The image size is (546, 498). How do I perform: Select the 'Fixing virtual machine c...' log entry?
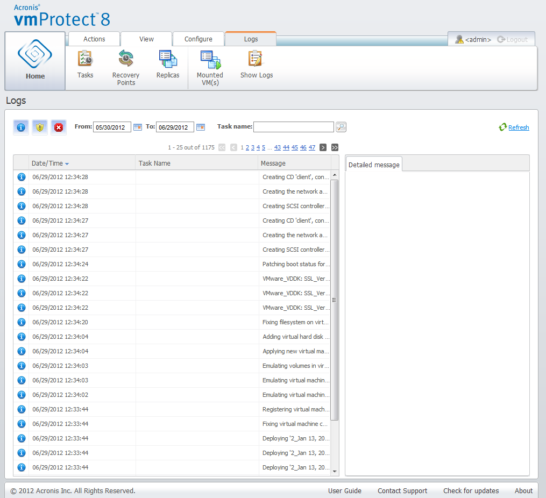[x=172, y=424]
